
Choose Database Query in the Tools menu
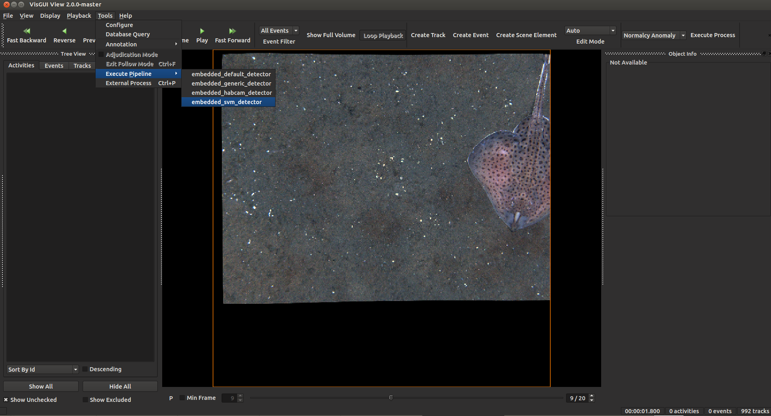click(138, 34)
